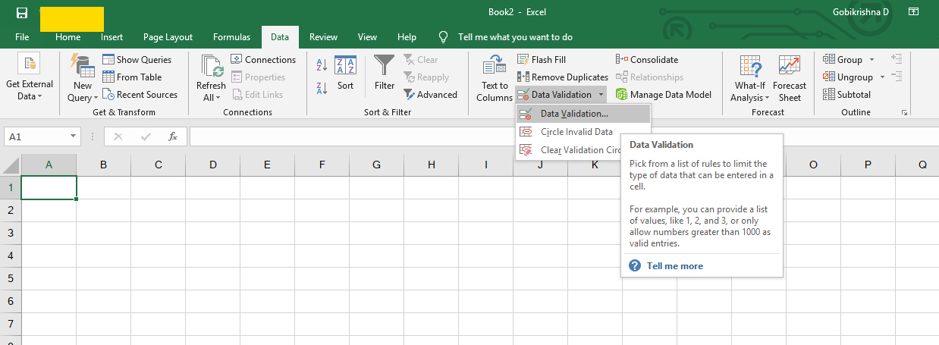The height and width of the screenshot is (345, 939).
Task: Toggle the Filter funnel
Action: pyautogui.click(x=385, y=73)
